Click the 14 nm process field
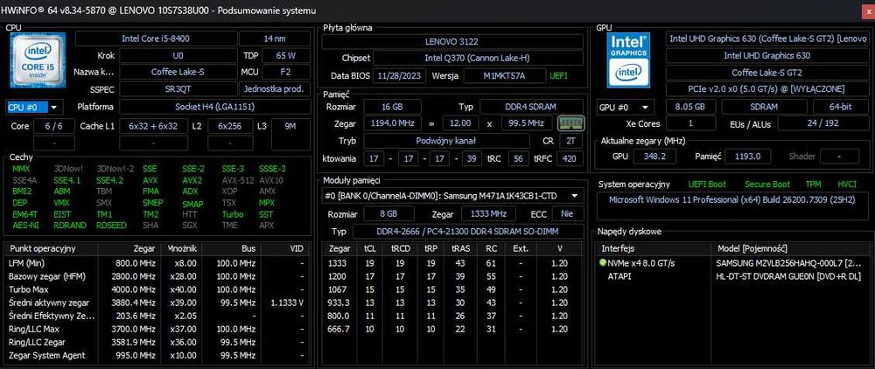 [275, 38]
